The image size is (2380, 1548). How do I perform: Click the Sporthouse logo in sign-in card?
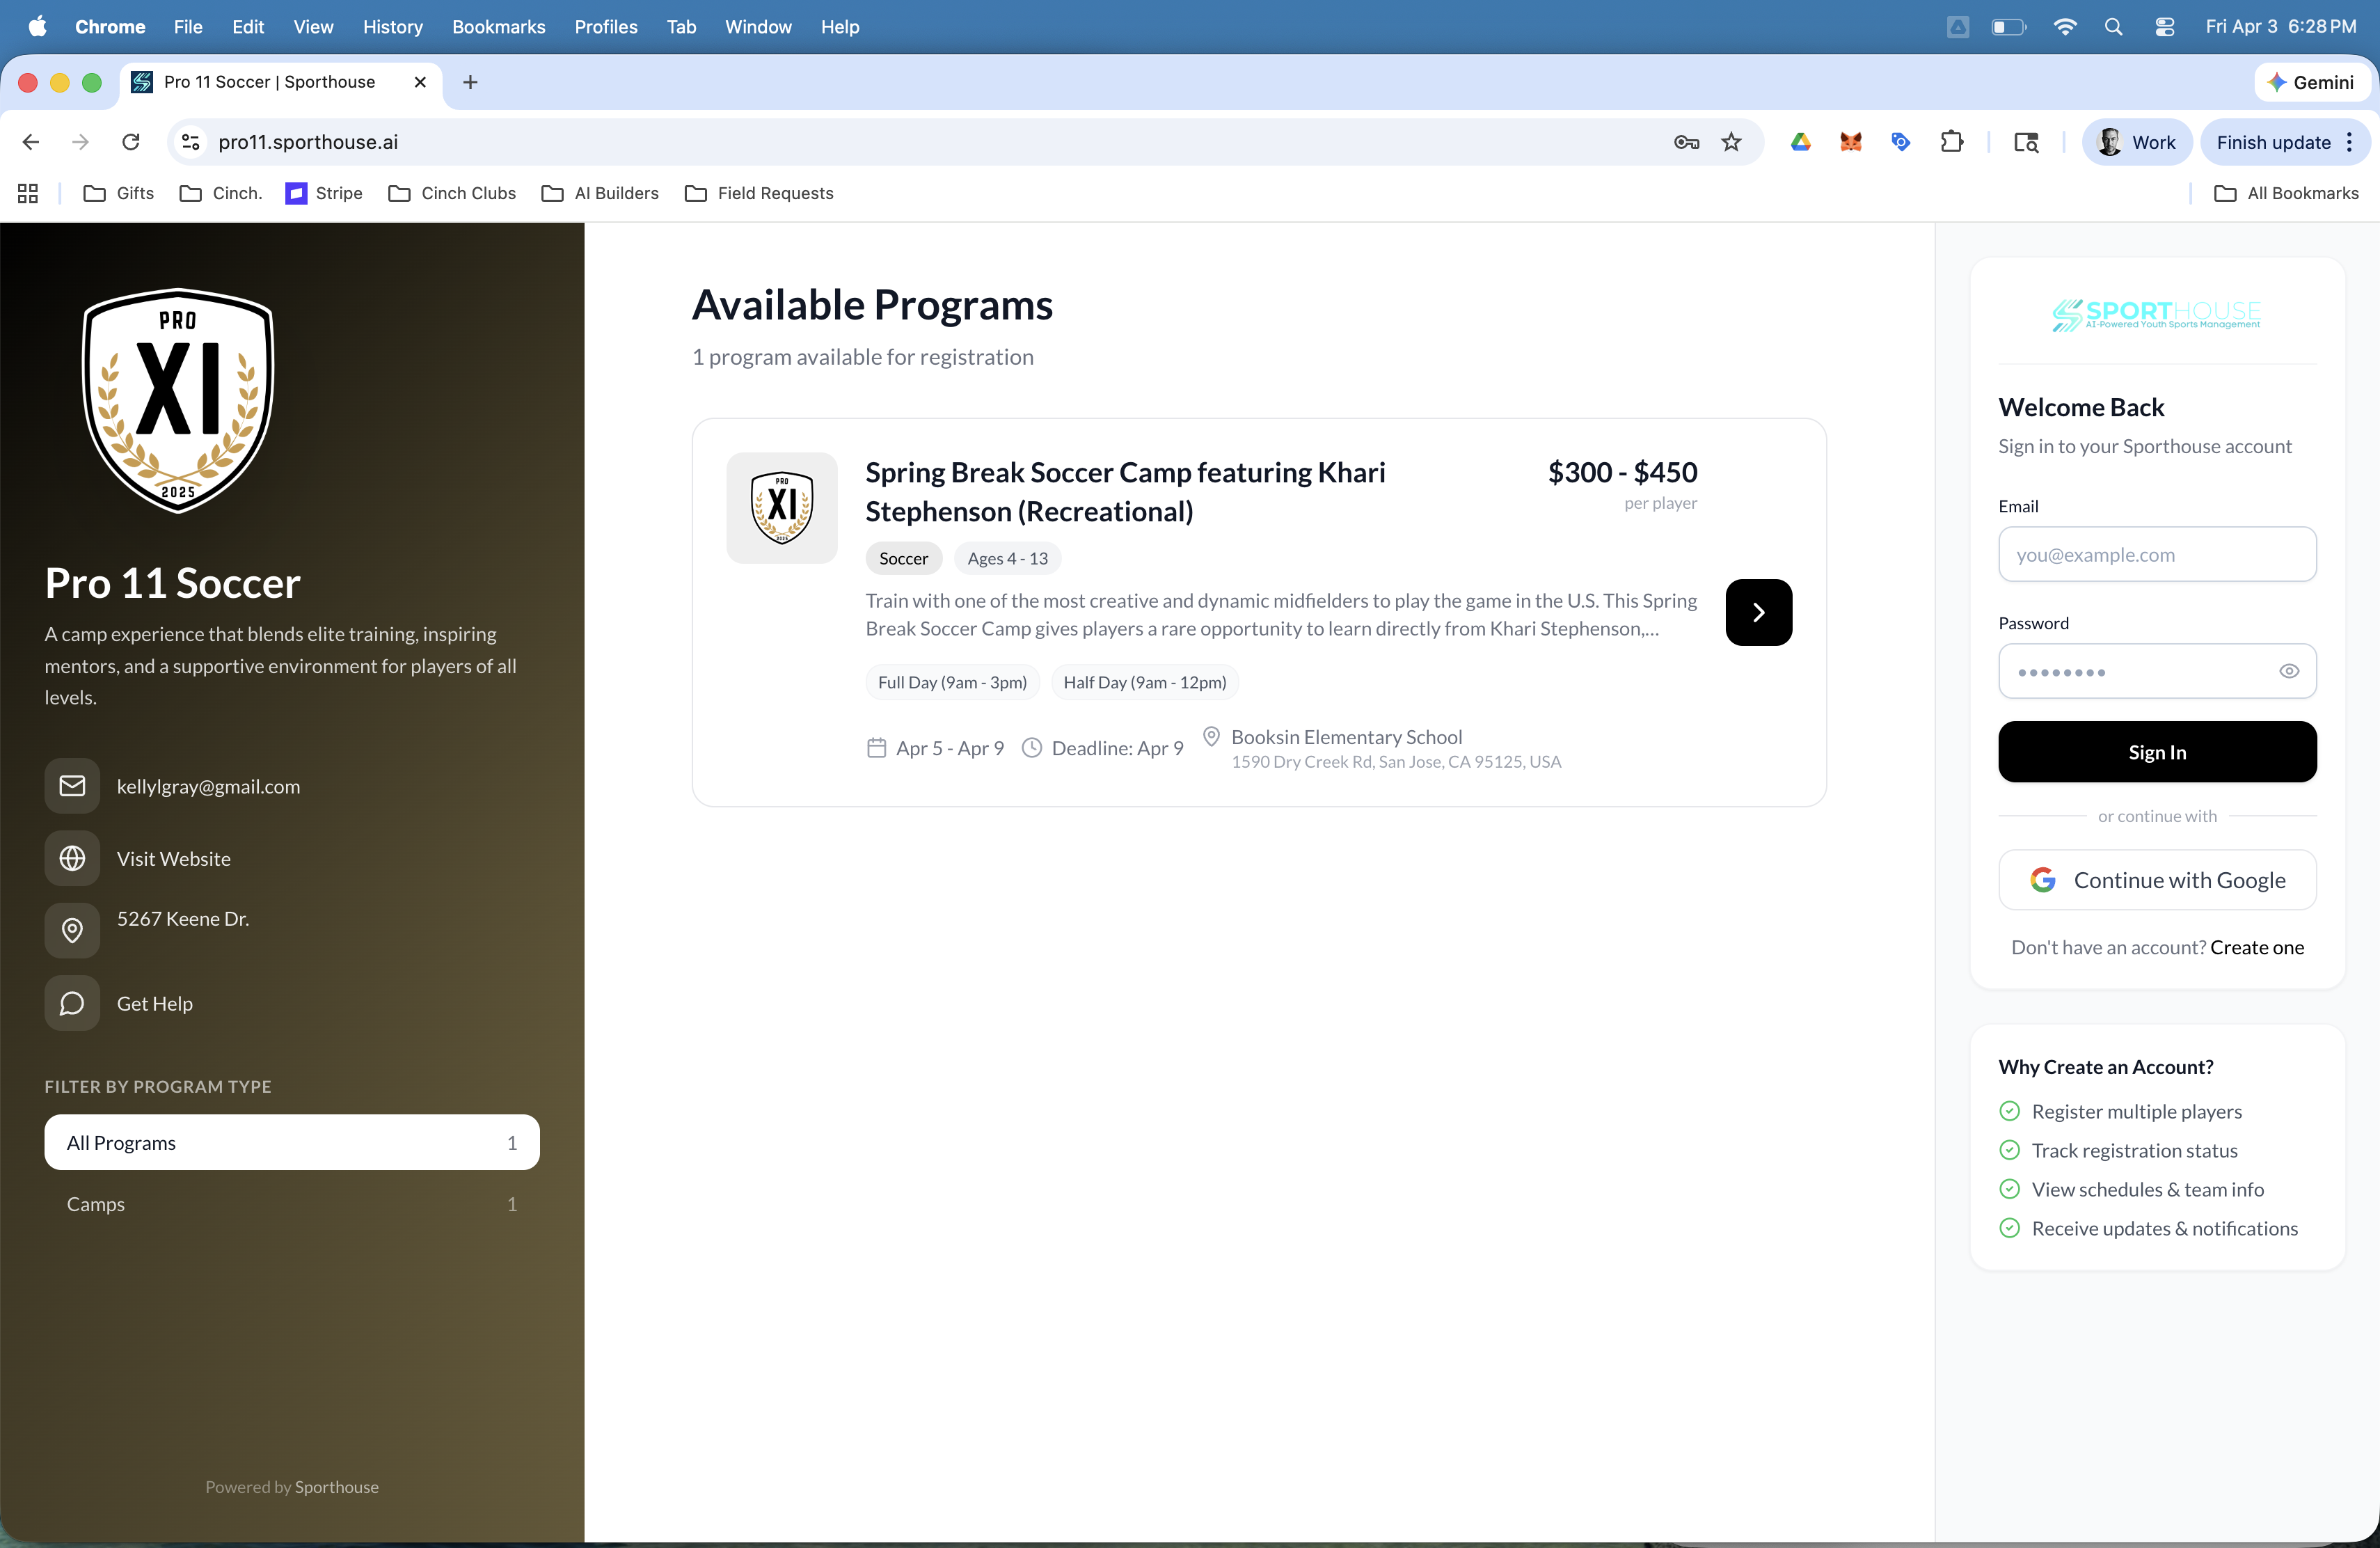[x=2157, y=315]
